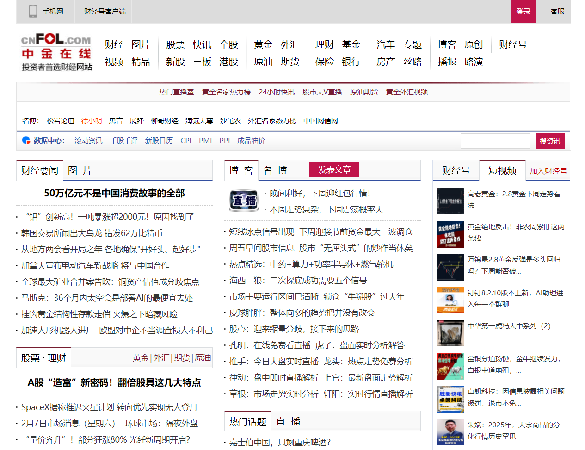This screenshot has width=585, height=450.
Task: Click the 朱斌 2025年 video thumbnail
Action: [450, 432]
